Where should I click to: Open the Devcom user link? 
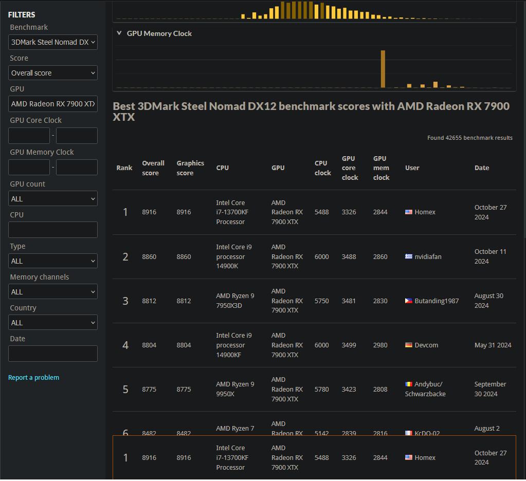[x=426, y=345]
